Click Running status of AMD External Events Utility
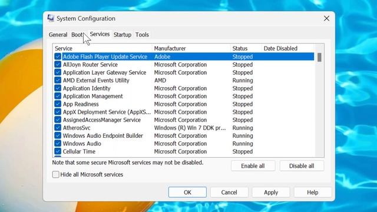The height and width of the screenshot is (212, 377). [243, 80]
